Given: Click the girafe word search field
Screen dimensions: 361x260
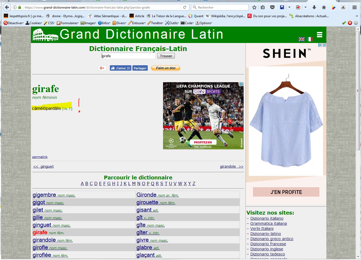Looking at the screenshot, I should coord(128,56).
